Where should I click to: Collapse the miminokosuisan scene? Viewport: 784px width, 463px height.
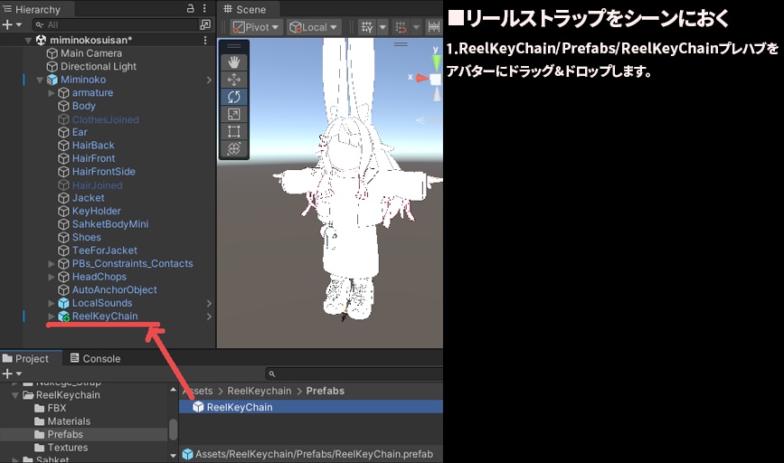point(28,40)
